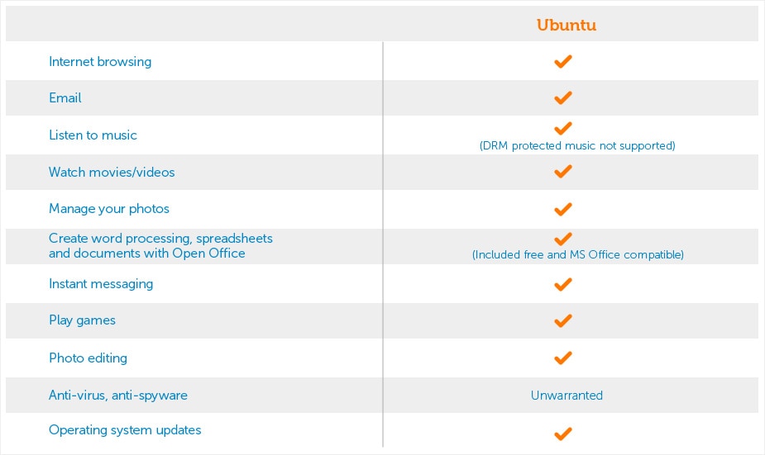Viewport: 765px width, 455px height.
Task: Click the MS Office compatible note
Action: pyautogui.click(x=577, y=255)
